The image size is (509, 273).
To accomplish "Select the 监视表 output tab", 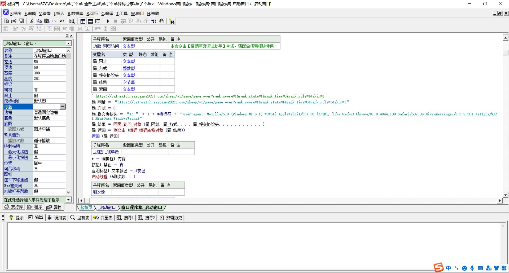I will [80, 218].
